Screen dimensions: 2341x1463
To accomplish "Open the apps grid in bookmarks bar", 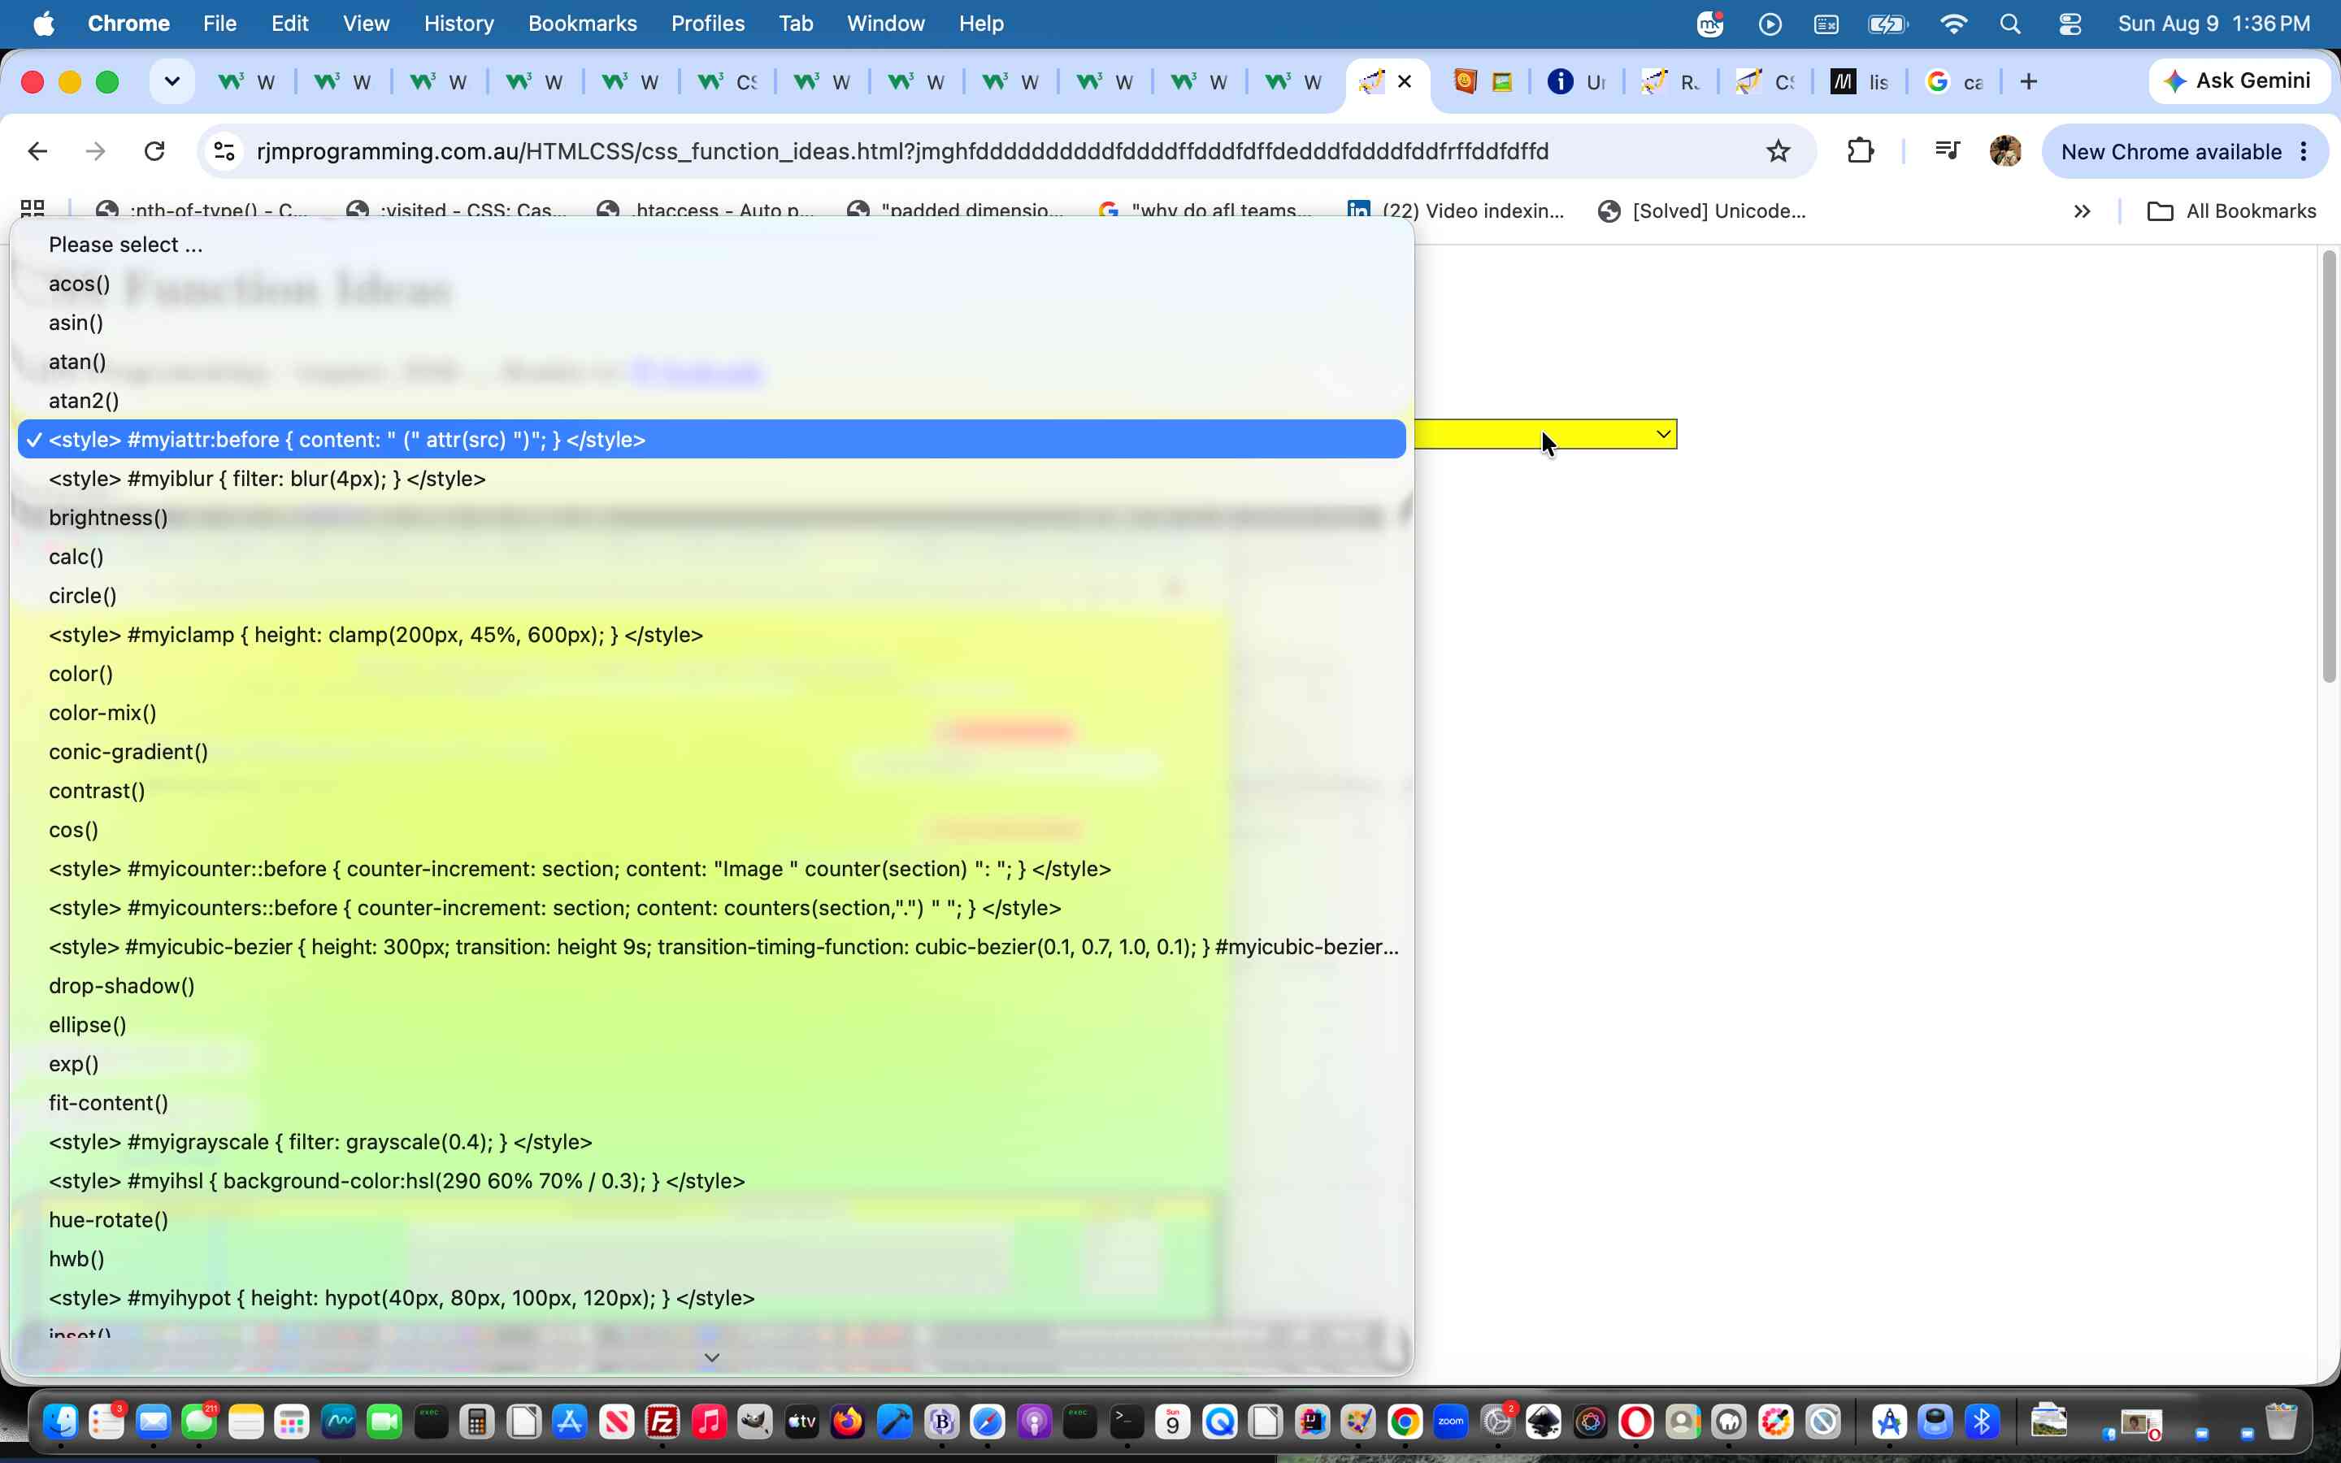I will 33,210.
